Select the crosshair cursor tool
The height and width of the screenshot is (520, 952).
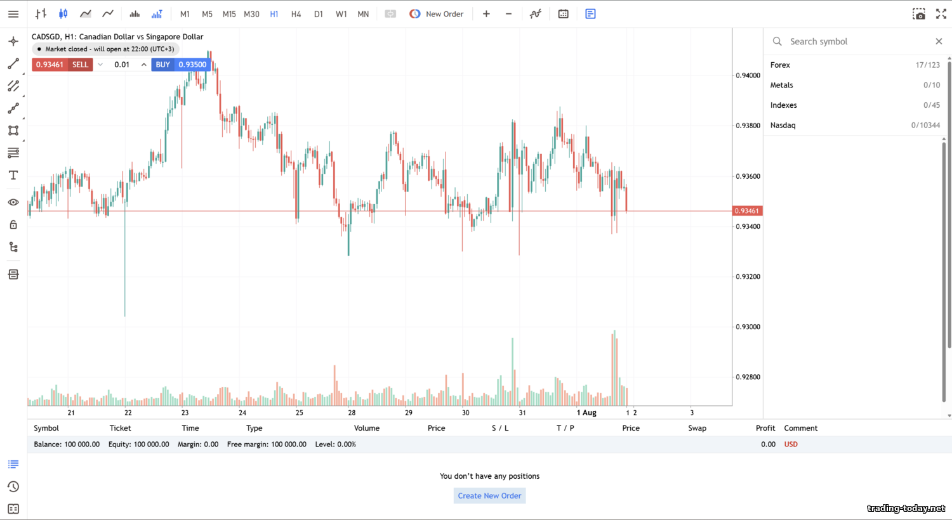tap(13, 42)
